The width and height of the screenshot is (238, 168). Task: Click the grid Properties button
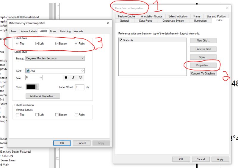tap(203, 65)
